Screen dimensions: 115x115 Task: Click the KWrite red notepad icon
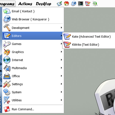[x=67, y=45]
